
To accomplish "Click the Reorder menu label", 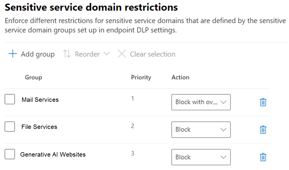I will pos(87,54).
